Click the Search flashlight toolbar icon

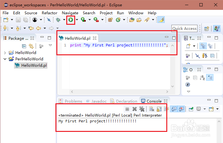tap(147, 20)
